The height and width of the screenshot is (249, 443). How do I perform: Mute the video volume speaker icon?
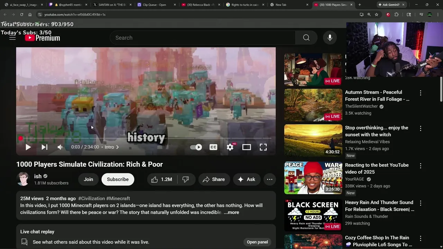tap(60, 147)
